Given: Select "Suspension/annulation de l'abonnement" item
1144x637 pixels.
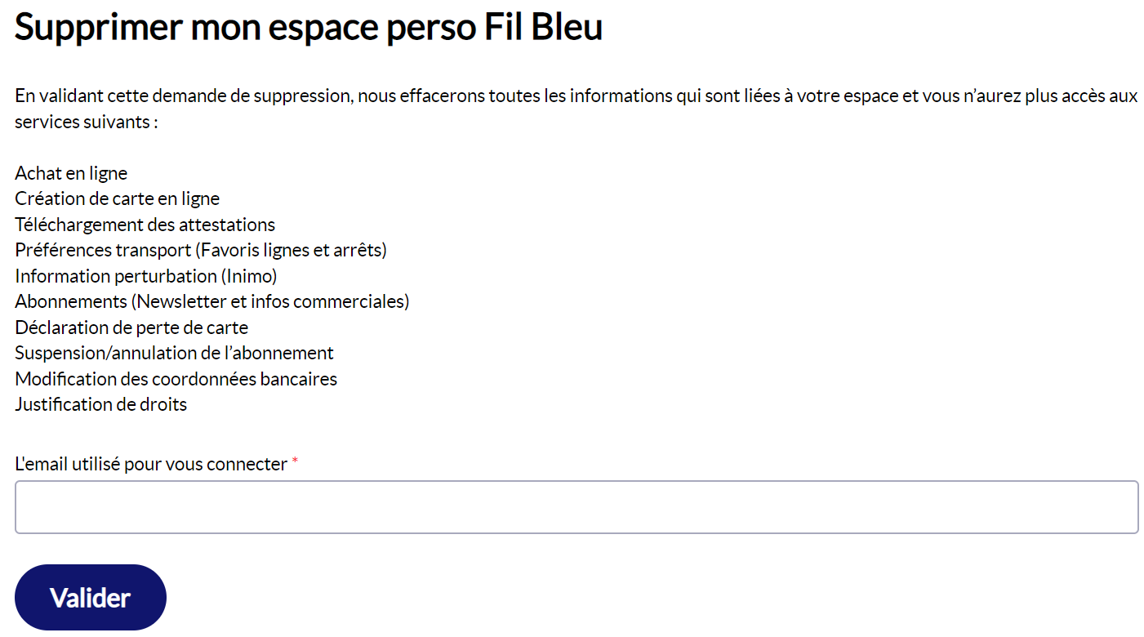Looking at the screenshot, I should point(174,353).
